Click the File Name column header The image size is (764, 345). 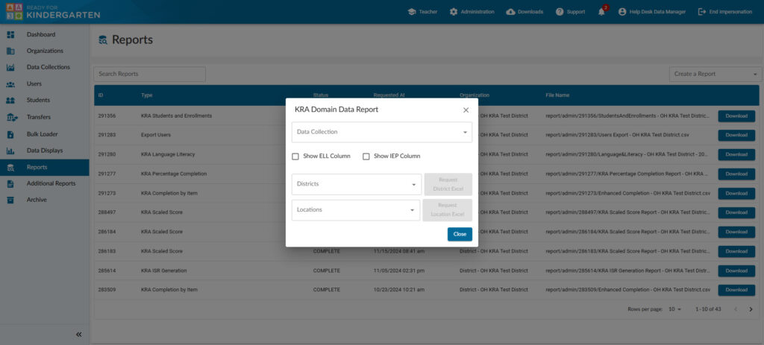click(557, 95)
